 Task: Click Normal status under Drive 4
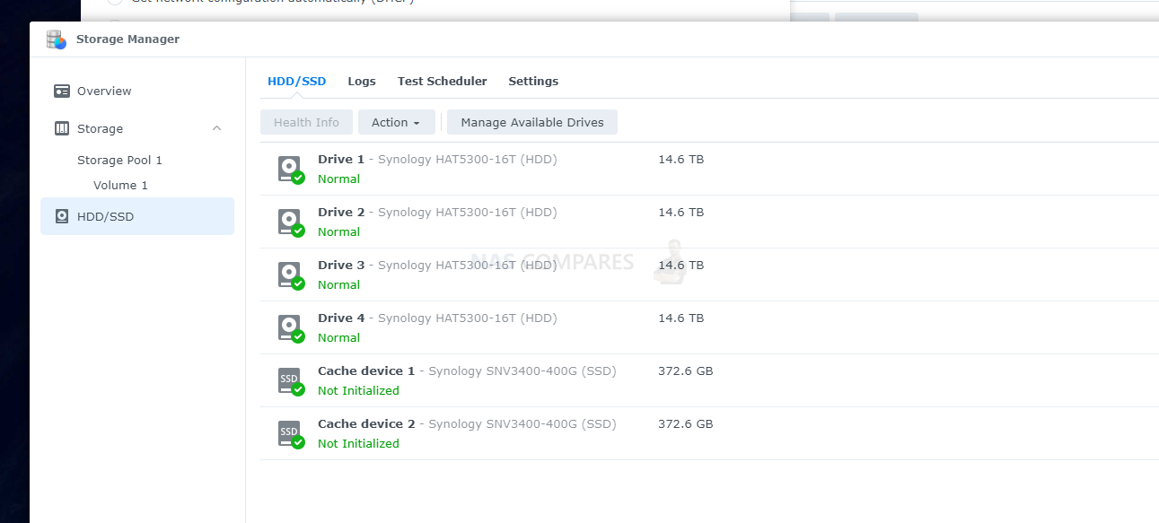338,337
